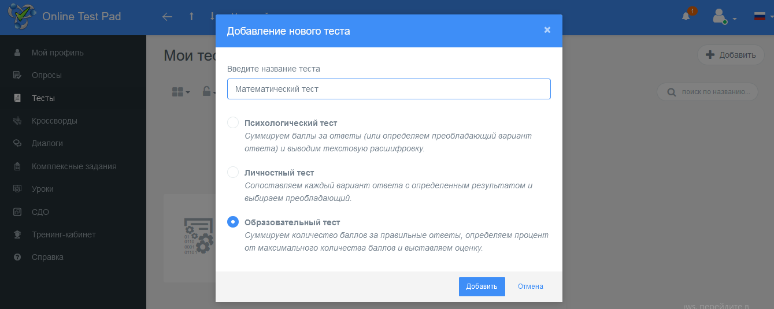This screenshot has height=309, width=774.
Task: Close the Добавление нового теста dialog
Action: click(x=547, y=30)
